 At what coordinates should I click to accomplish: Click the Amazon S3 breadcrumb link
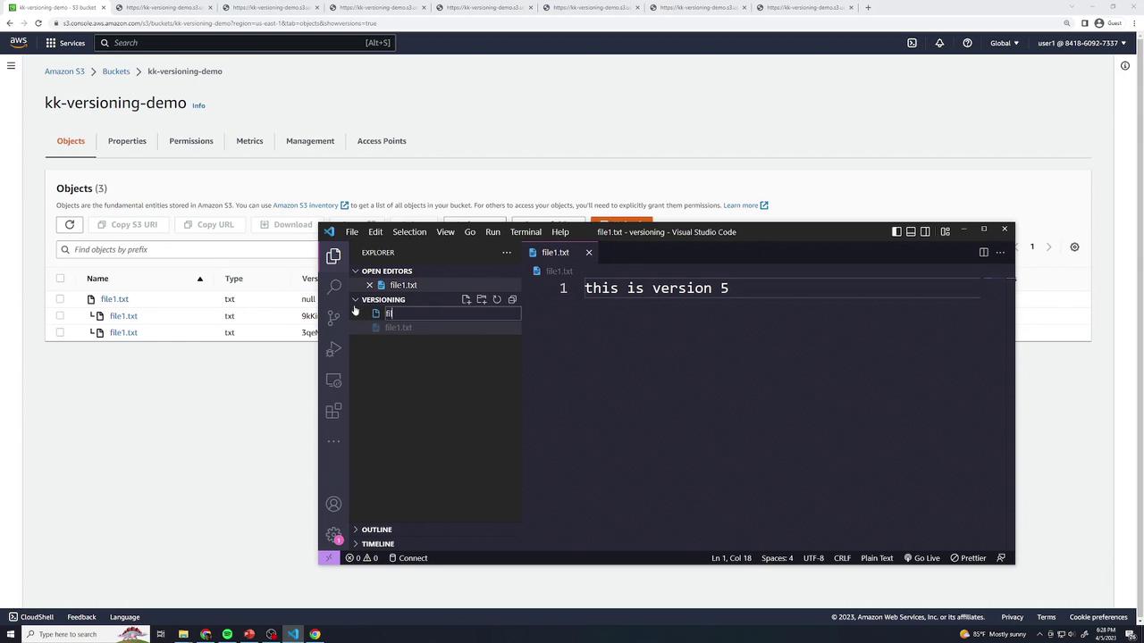[64, 71]
